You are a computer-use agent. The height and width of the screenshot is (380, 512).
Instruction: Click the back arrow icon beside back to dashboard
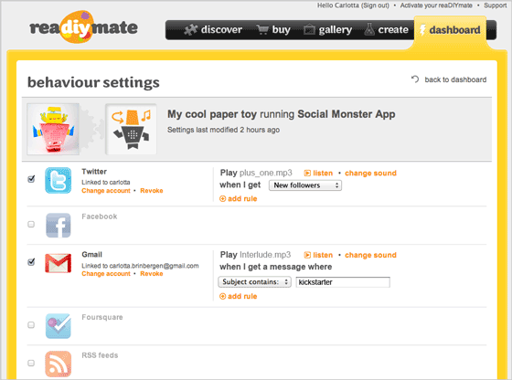[415, 79]
